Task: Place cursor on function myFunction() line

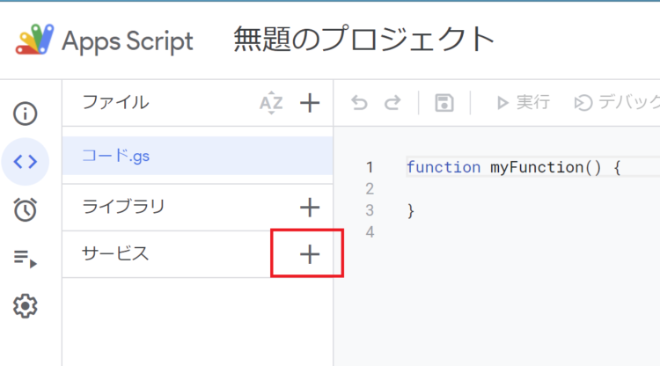Action: [x=514, y=167]
